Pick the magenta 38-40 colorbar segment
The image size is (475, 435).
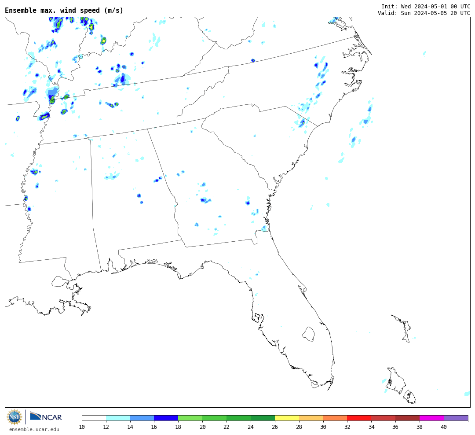click(432, 418)
